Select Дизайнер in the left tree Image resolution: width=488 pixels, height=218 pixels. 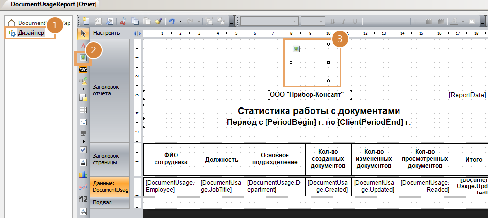pyautogui.click(x=31, y=33)
